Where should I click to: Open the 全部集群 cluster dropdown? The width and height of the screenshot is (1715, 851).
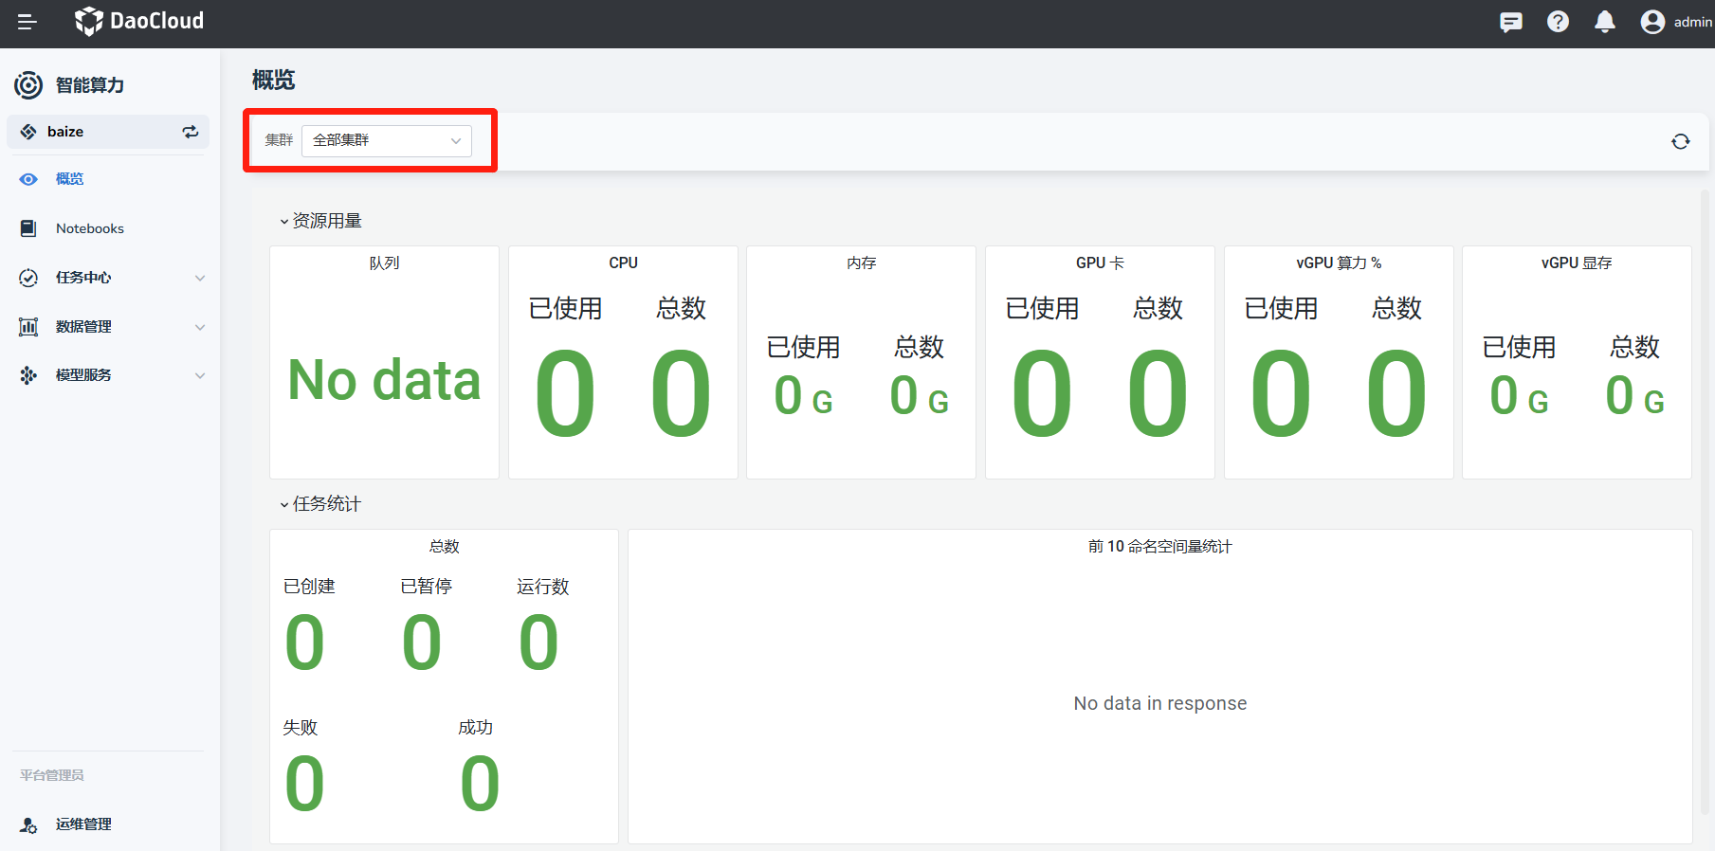pos(387,140)
